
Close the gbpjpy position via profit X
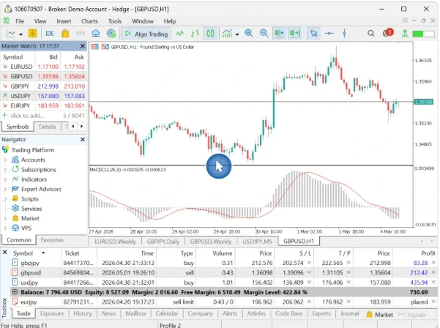pos(433,263)
